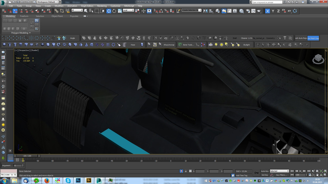Click the Select and Link chain icon
The height and width of the screenshot is (184, 328).
tap(57, 11)
